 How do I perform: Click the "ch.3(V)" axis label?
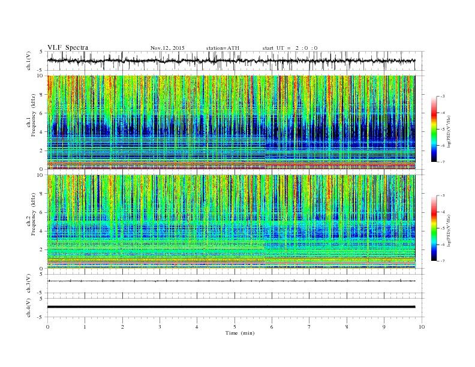[x=29, y=284]
